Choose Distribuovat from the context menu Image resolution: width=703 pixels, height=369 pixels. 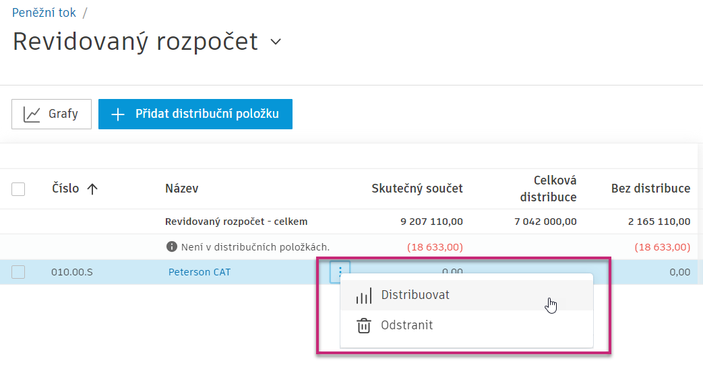[415, 295]
